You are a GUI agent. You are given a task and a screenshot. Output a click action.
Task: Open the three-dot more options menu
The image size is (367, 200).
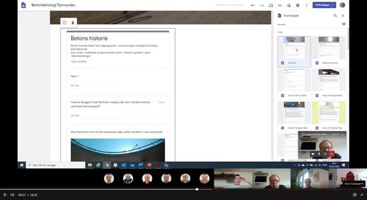point(307,5)
